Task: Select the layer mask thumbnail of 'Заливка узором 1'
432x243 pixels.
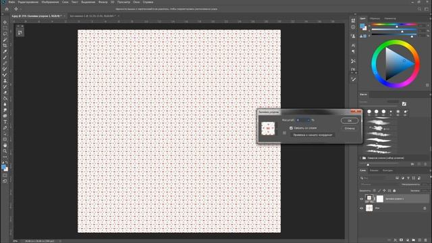Action: pos(380,198)
